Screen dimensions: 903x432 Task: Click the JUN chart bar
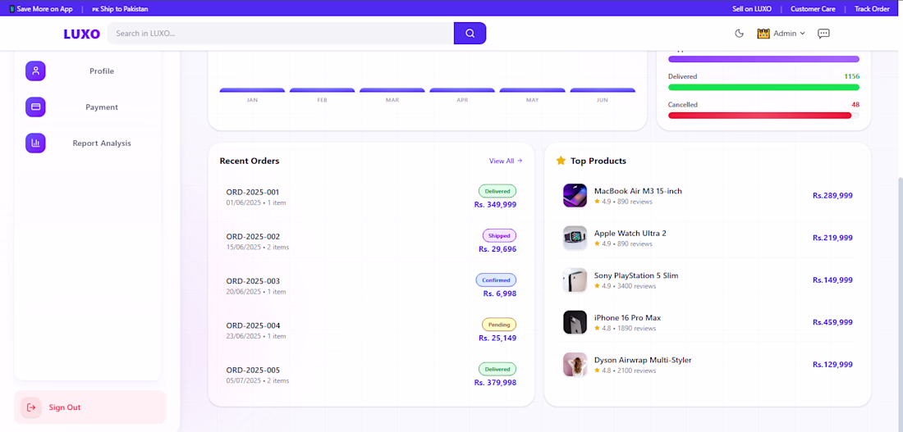(x=603, y=89)
